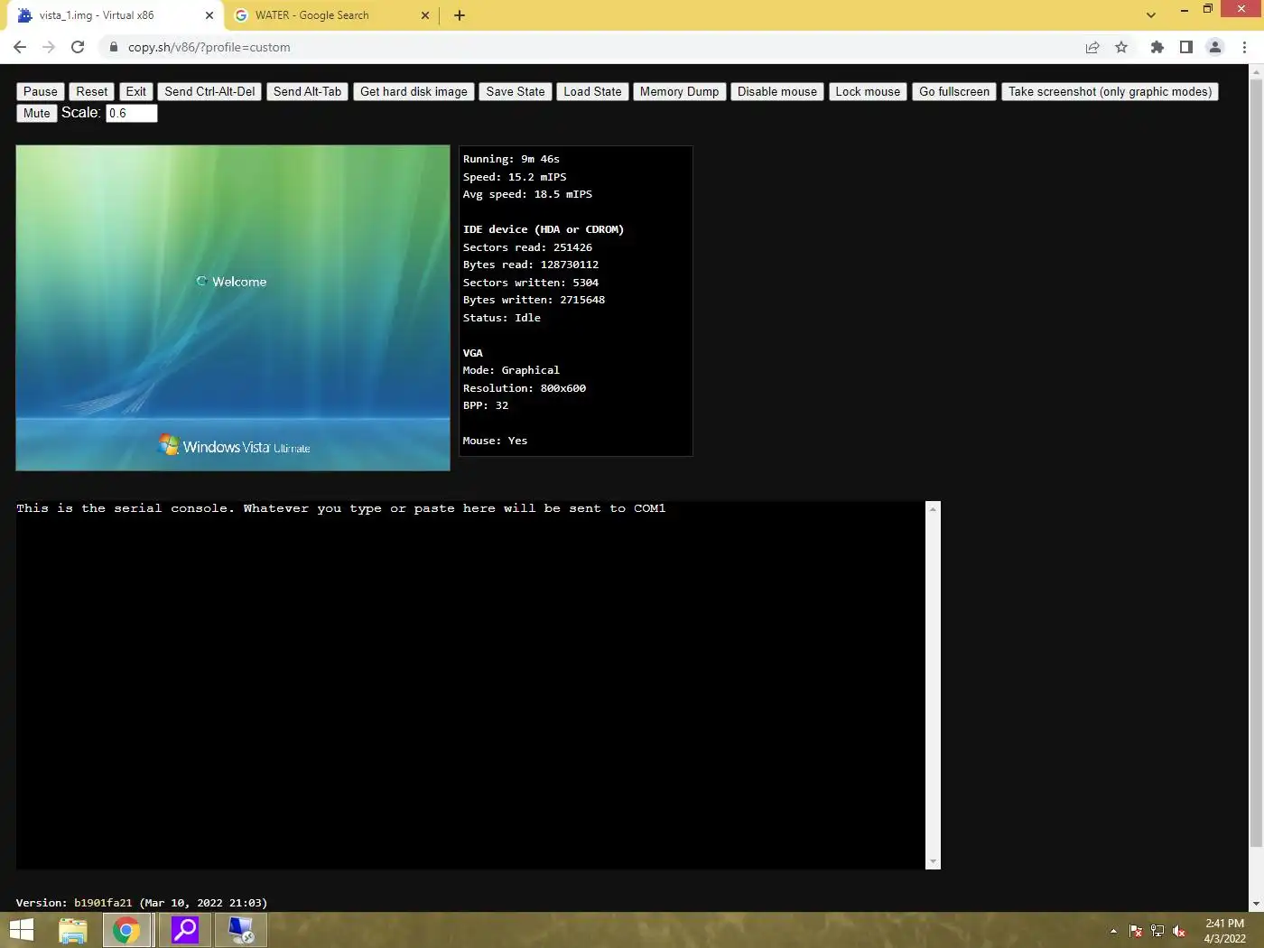Close the vista_1.img tab

coord(209,15)
